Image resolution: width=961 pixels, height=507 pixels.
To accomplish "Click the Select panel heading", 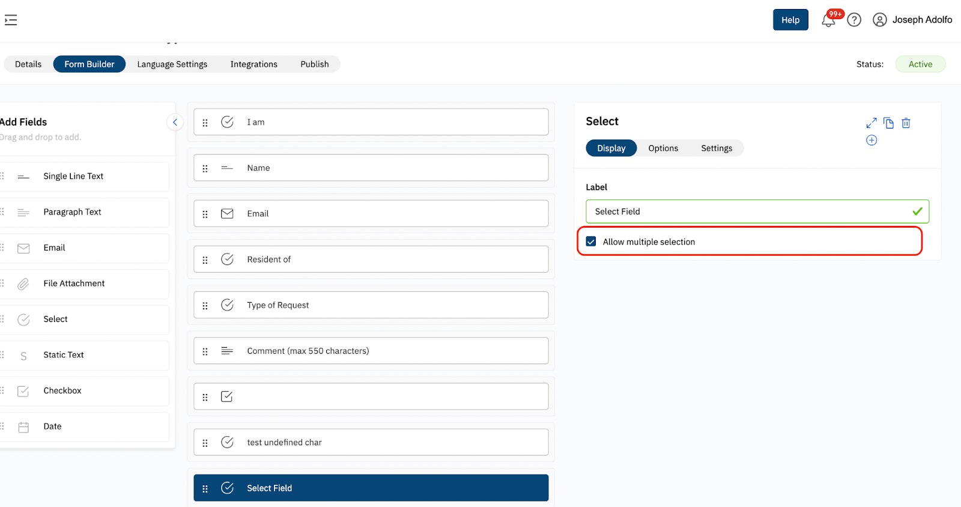I will (x=602, y=121).
